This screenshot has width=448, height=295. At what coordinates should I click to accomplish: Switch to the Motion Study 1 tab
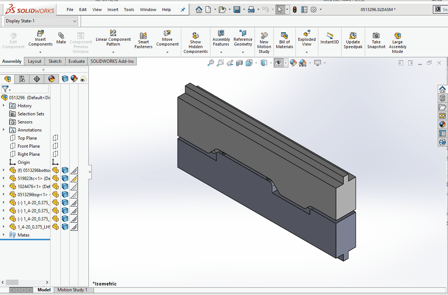pos(73,290)
